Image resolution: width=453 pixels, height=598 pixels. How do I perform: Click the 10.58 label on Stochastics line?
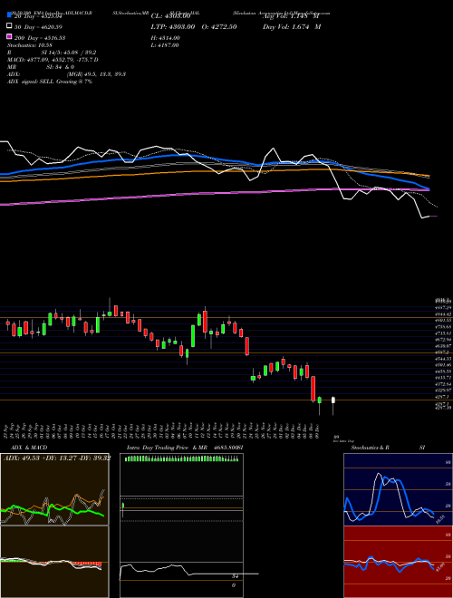pos(440,519)
